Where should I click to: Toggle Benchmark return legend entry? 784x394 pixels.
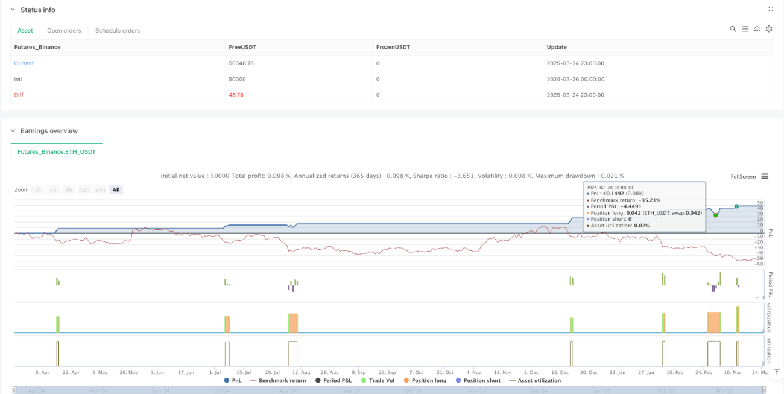(278, 380)
